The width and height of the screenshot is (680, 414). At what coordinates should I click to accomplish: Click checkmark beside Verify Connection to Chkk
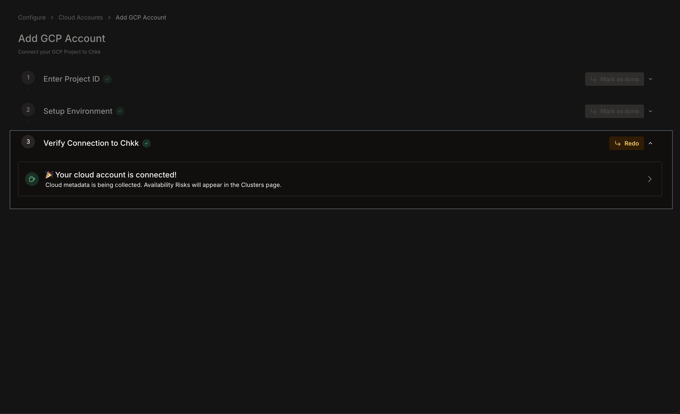tap(146, 143)
